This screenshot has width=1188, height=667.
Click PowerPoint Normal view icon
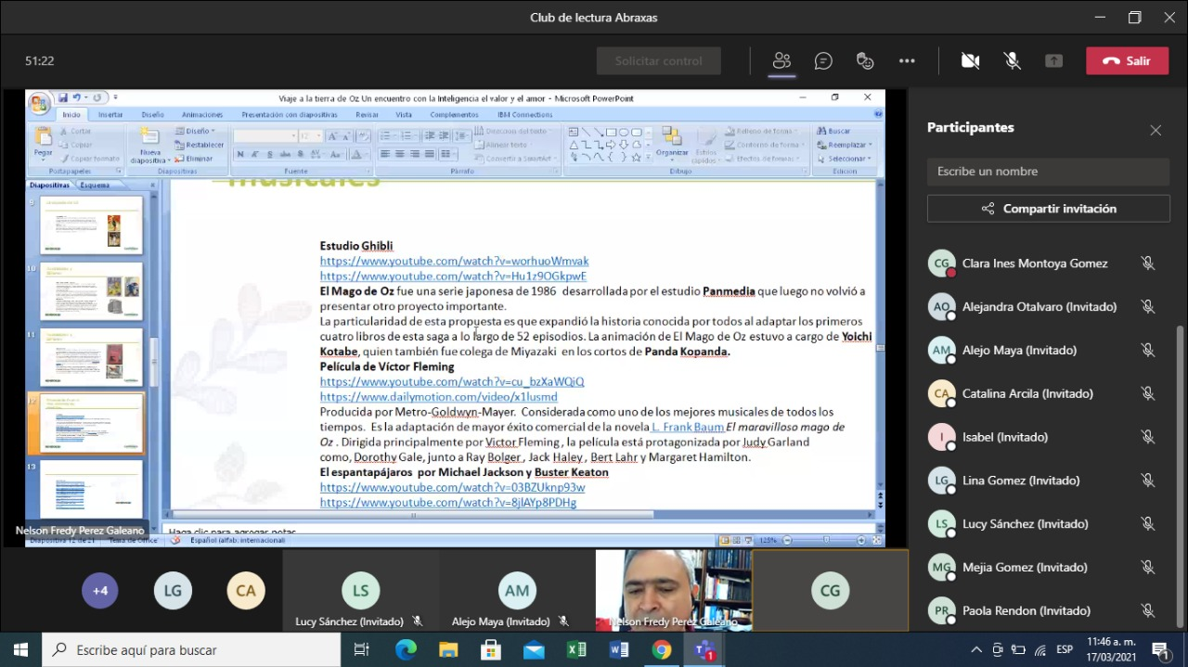(724, 540)
